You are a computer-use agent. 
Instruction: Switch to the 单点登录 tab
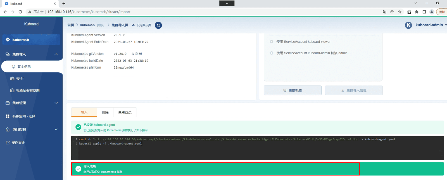(125, 112)
